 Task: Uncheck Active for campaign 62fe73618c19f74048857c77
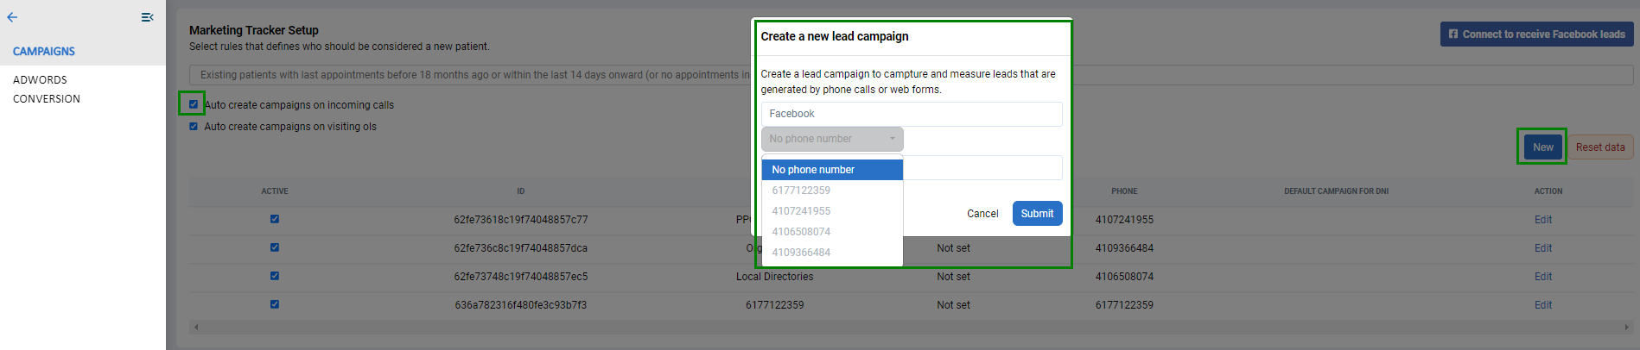(275, 219)
